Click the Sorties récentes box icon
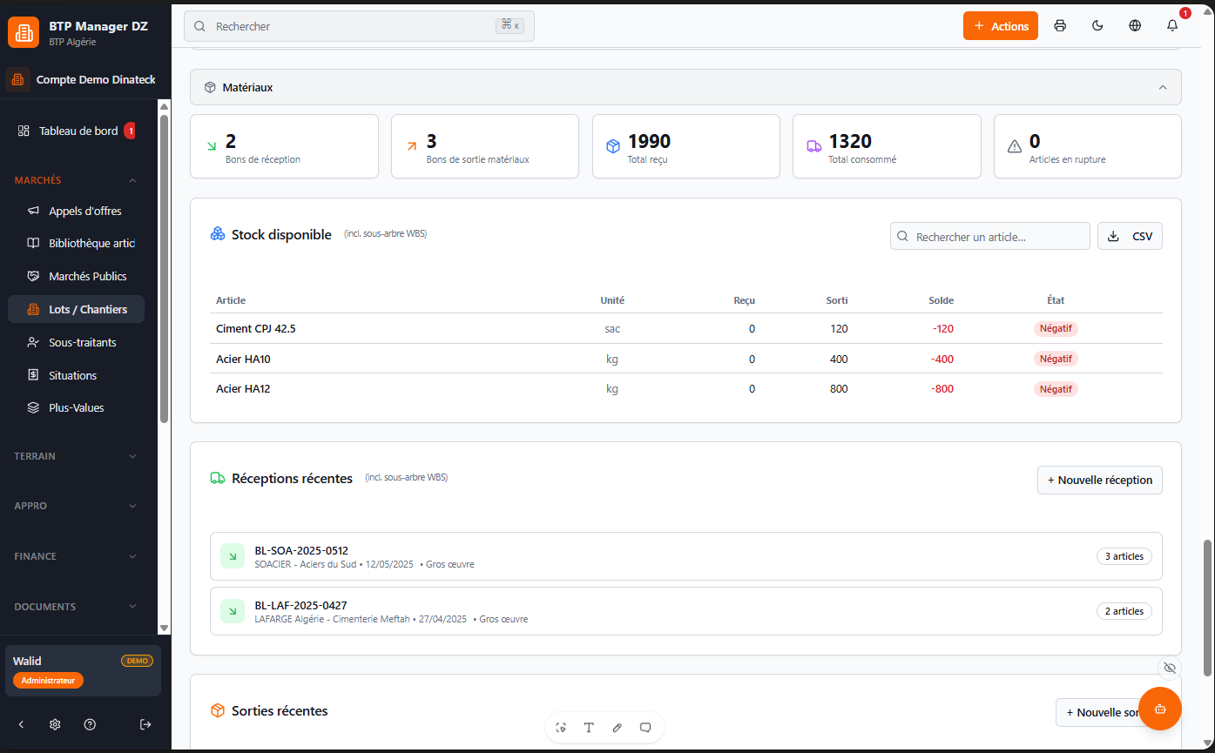Screen dimensions: 1215x753 (218, 711)
